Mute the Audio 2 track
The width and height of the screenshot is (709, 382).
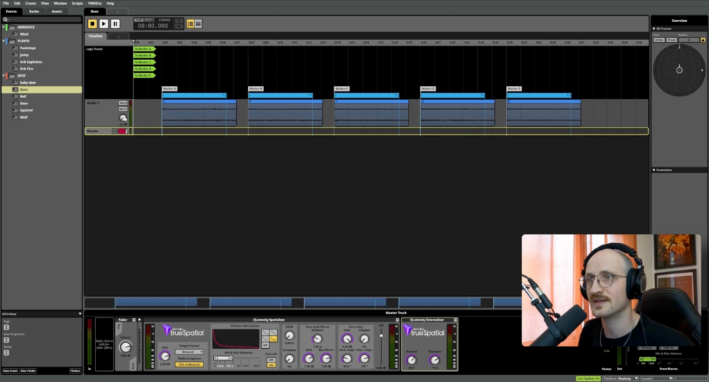click(x=123, y=109)
